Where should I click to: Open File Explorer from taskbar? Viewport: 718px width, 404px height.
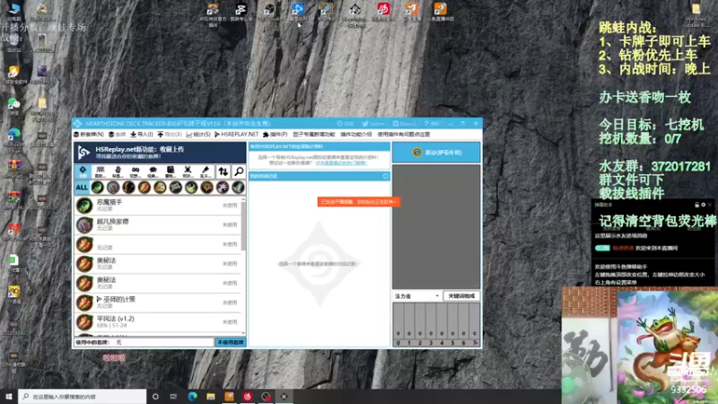[211, 397]
